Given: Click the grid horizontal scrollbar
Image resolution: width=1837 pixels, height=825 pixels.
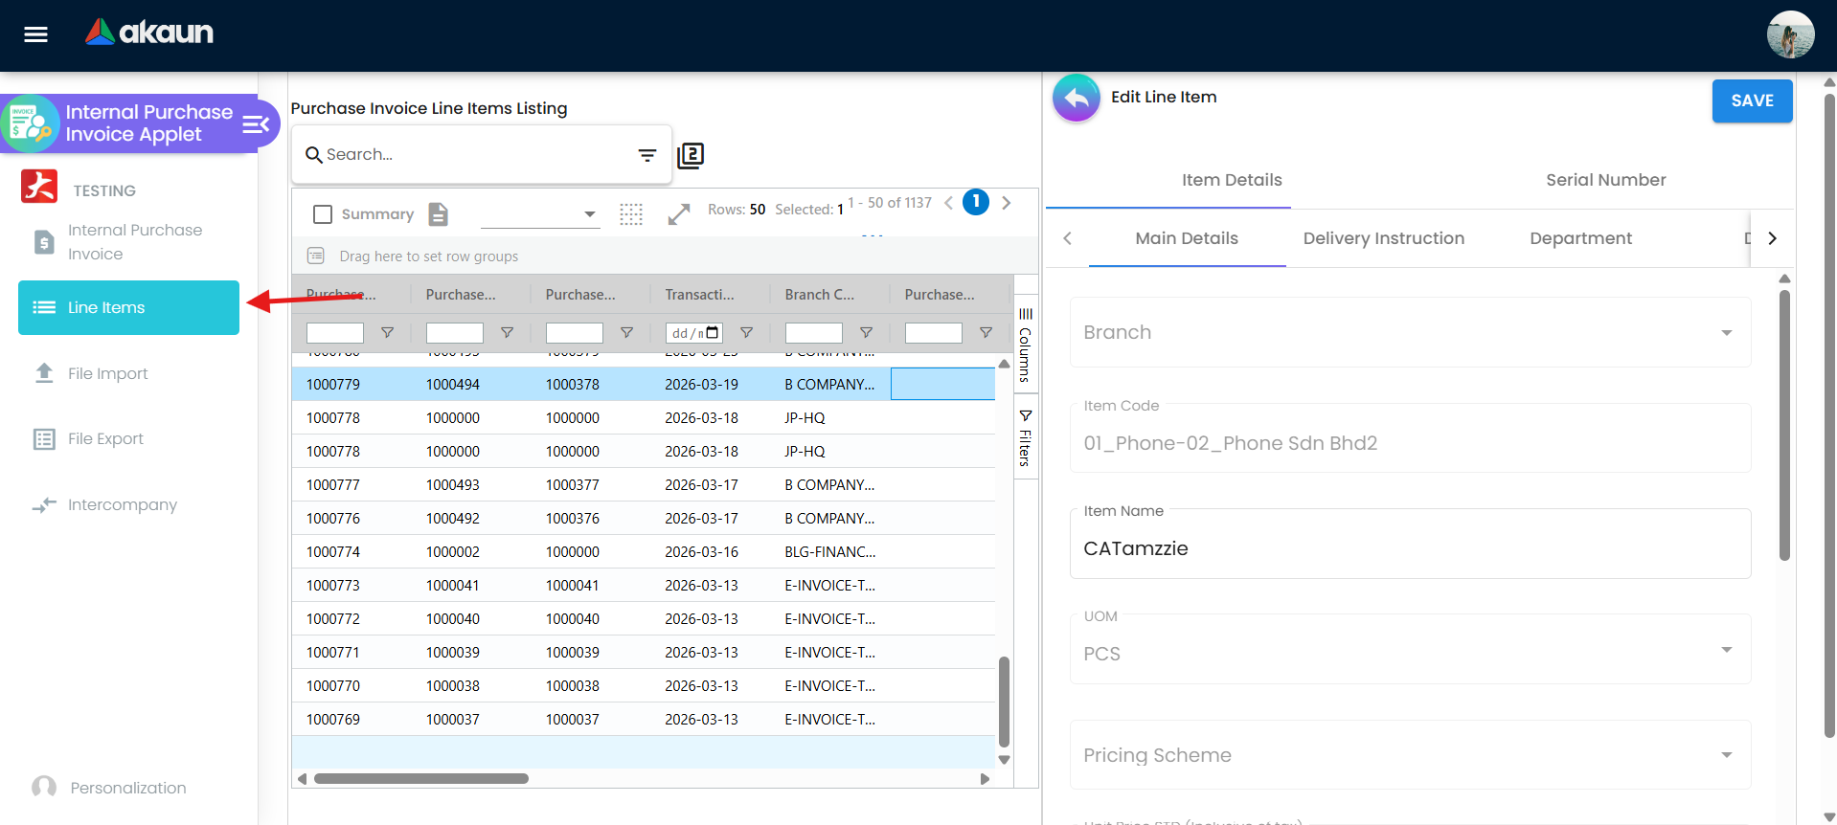Looking at the screenshot, I should (421, 779).
